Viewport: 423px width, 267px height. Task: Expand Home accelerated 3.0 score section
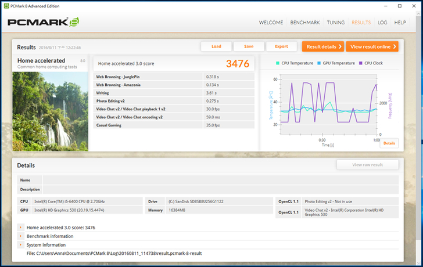21,228
